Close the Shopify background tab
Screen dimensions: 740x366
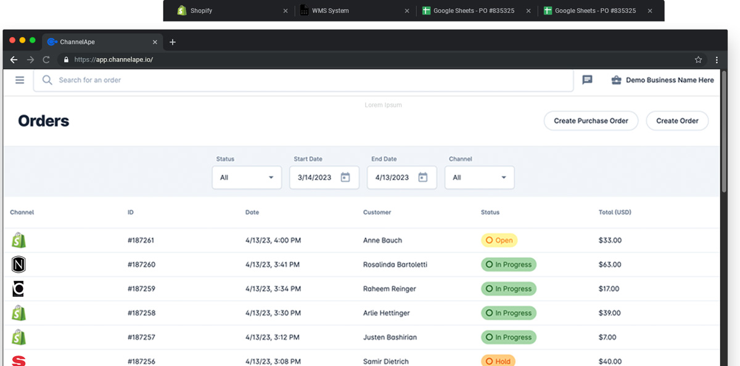point(285,10)
